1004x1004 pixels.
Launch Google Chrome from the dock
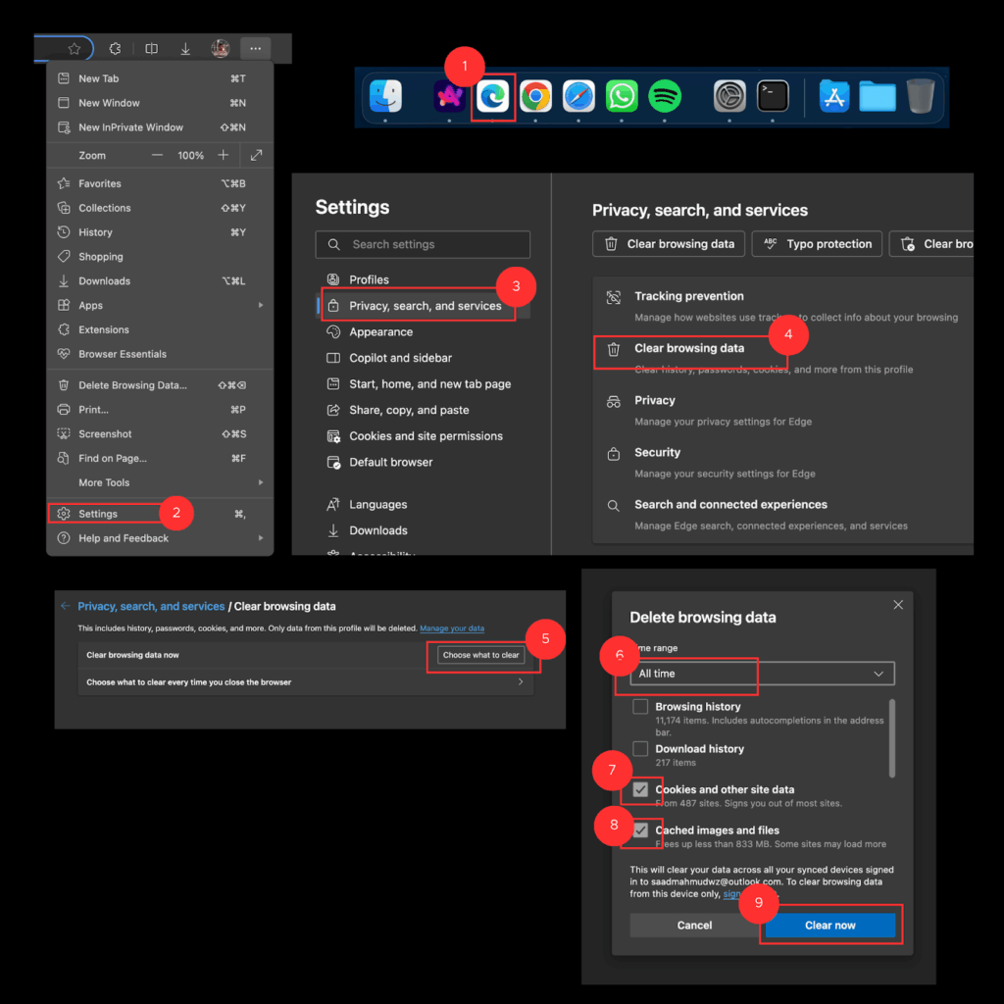click(x=535, y=97)
